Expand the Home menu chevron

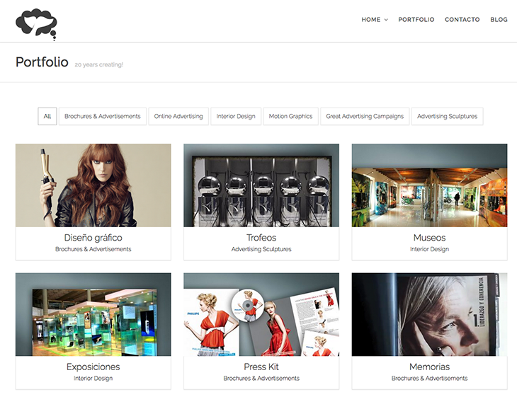tap(386, 20)
